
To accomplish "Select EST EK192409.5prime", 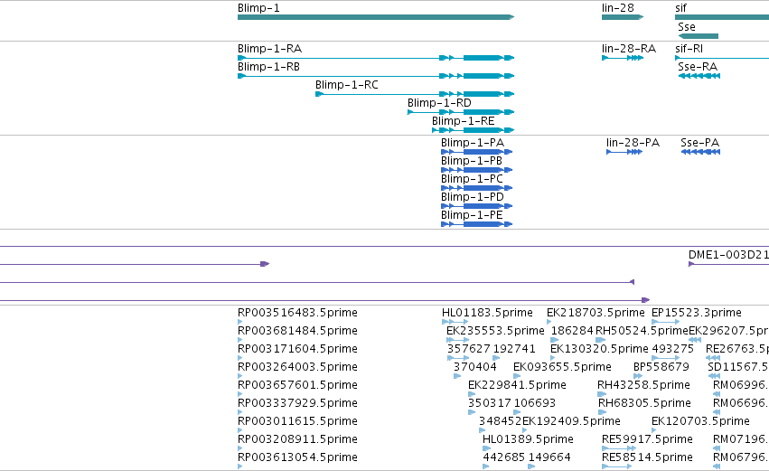I will point(571,422).
